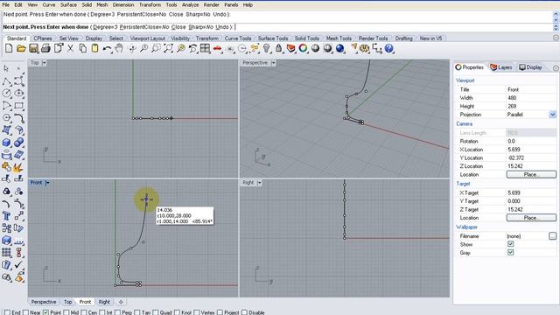Click the Rotation value field
Viewport: 560px width, 315px height.
[531, 141]
